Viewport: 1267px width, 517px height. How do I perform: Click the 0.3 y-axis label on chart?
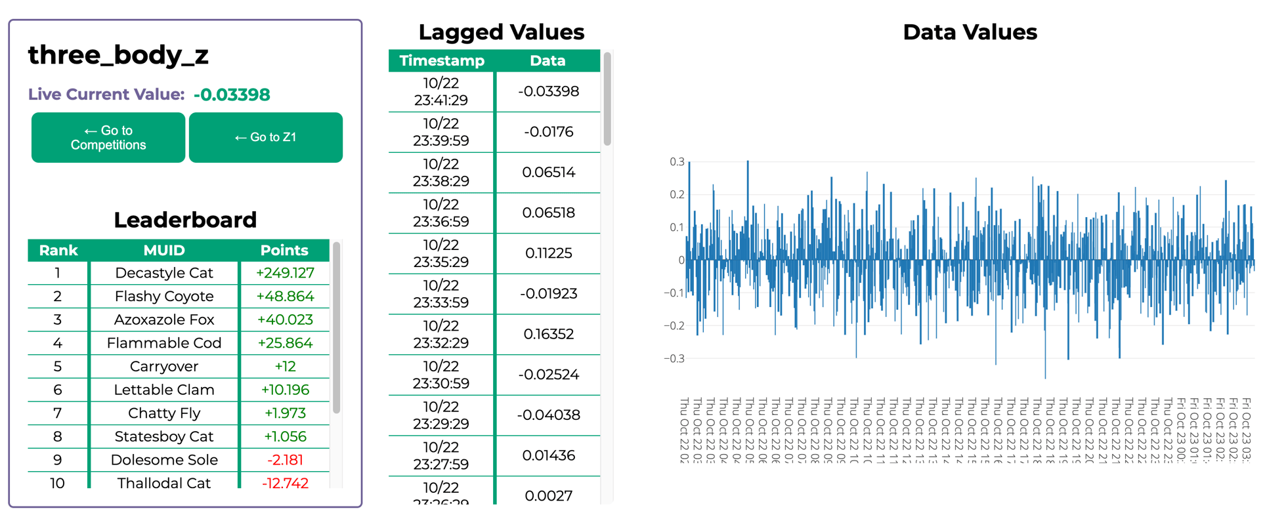tap(677, 162)
